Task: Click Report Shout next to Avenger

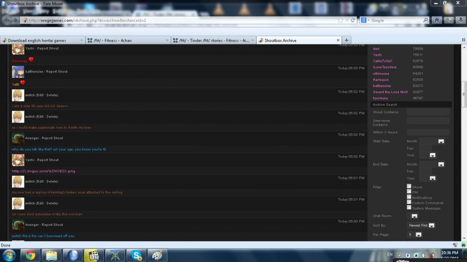Action: coord(52,138)
